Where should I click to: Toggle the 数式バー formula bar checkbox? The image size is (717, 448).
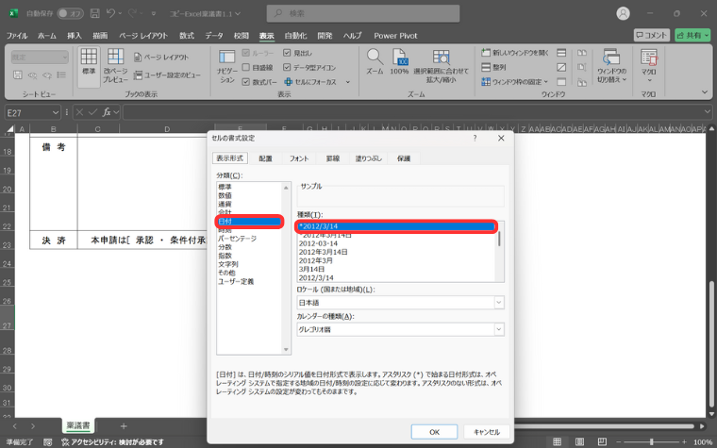click(245, 82)
